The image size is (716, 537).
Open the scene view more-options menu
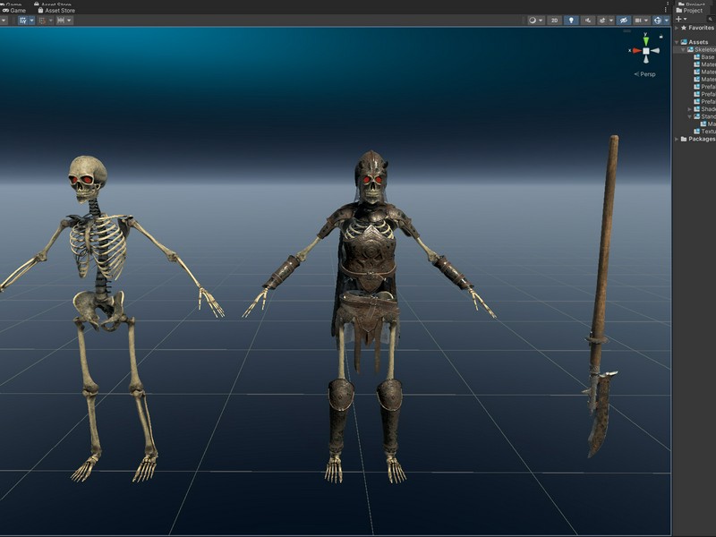point(666,10)
